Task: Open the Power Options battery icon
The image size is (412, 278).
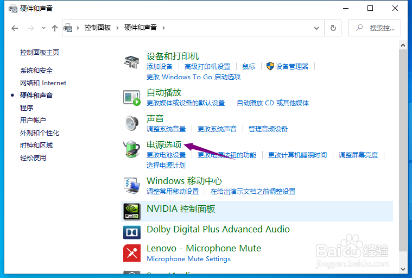Action: tap(132, 149)
